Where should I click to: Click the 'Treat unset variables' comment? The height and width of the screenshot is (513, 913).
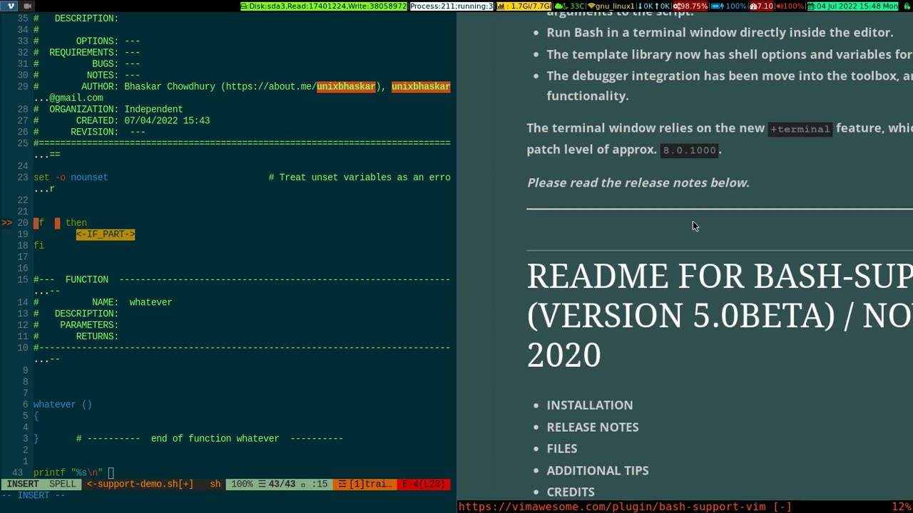[359, 177]
